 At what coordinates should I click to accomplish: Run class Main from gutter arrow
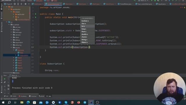[36, 14]
